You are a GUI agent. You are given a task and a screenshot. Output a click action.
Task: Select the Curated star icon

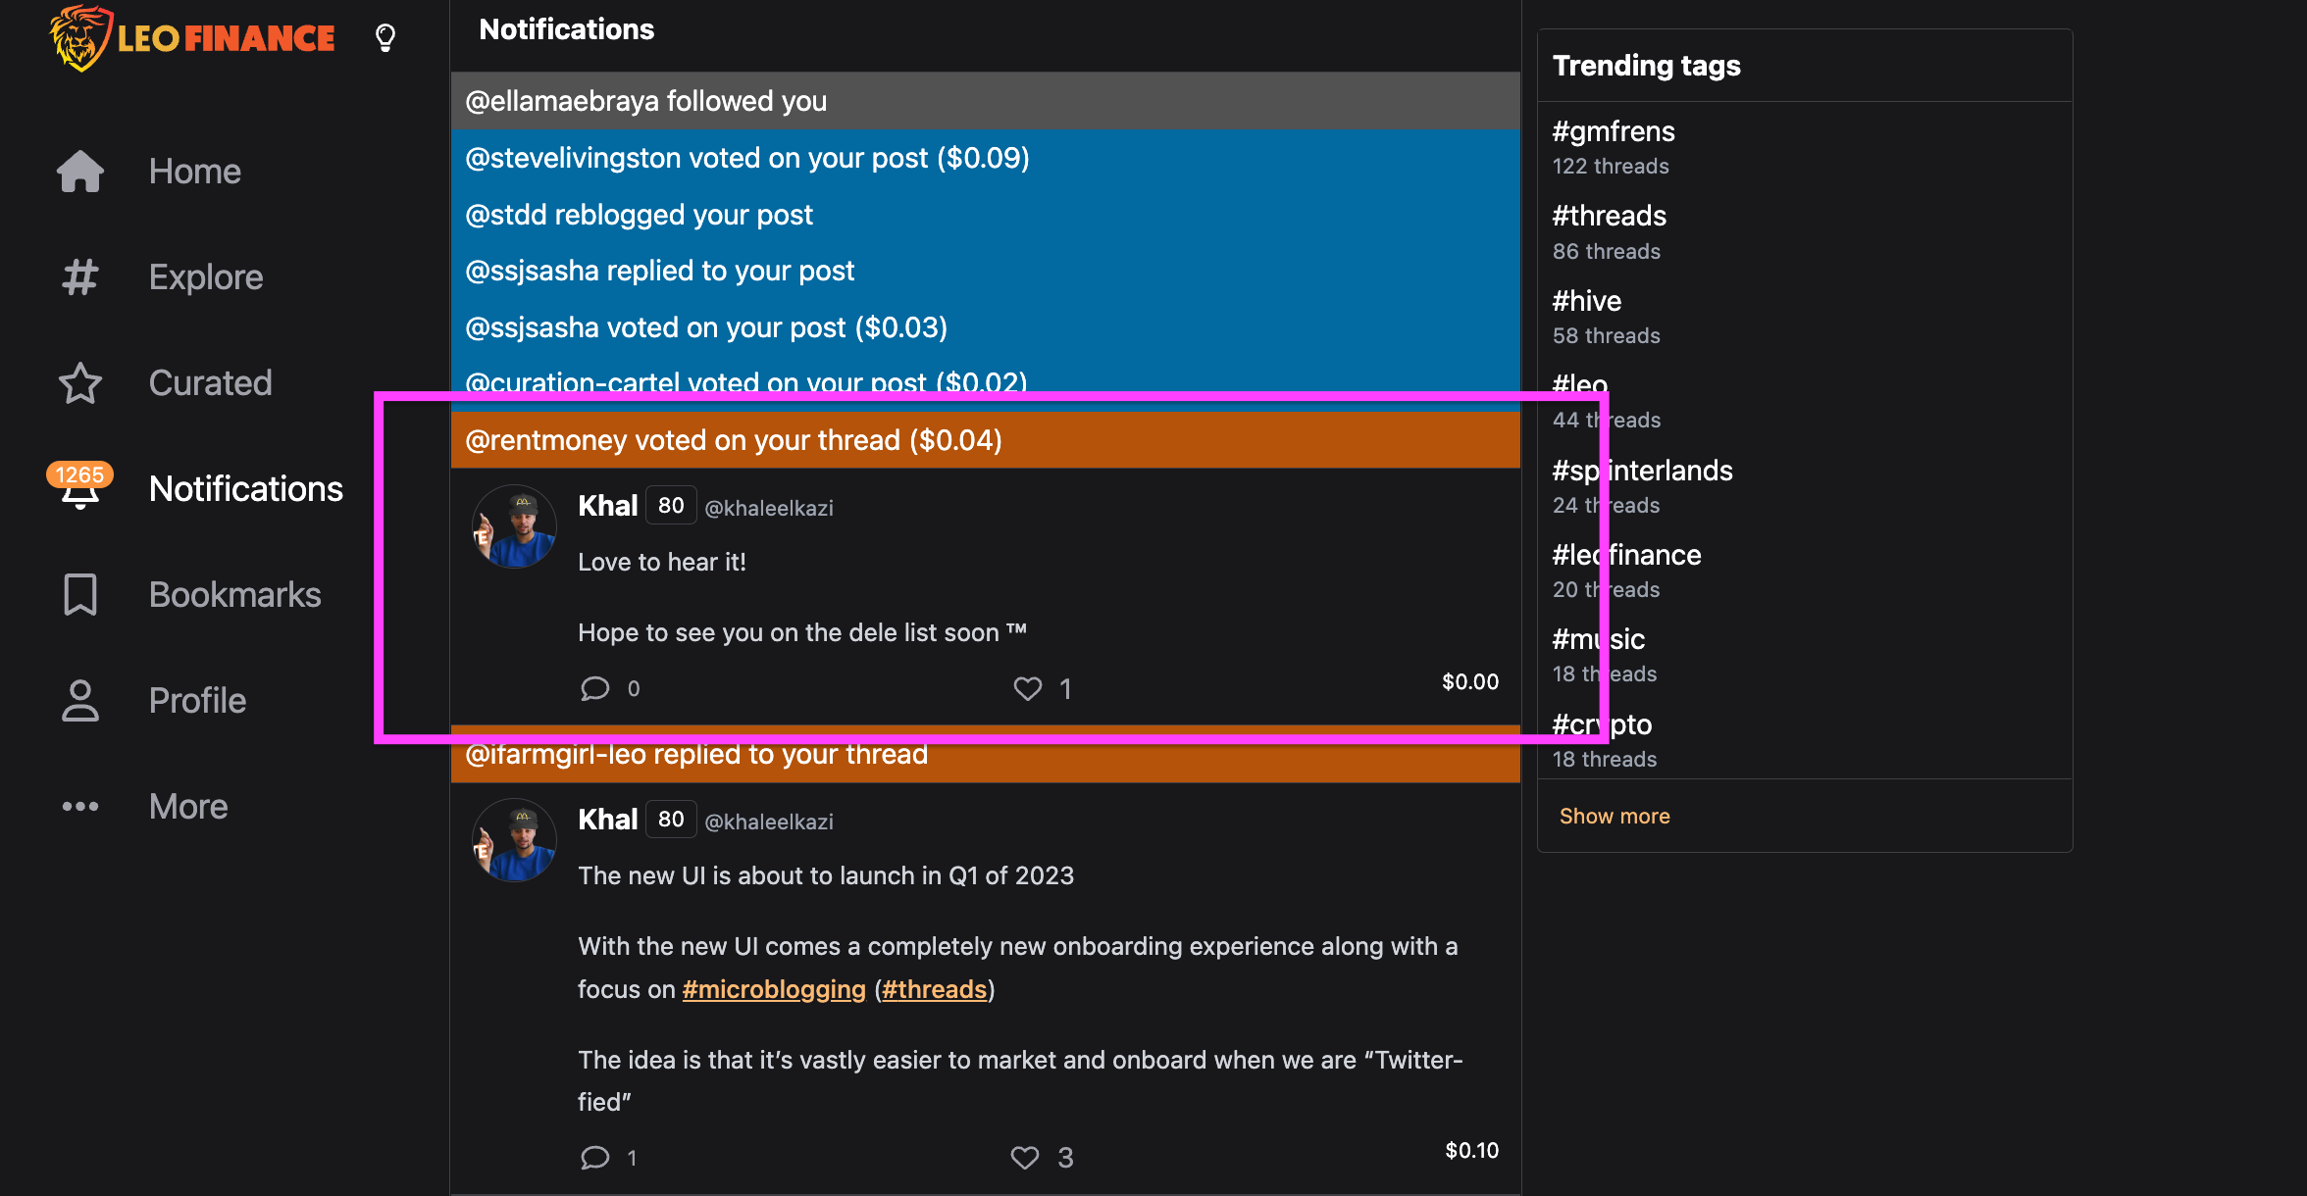[x=80, y=383]
